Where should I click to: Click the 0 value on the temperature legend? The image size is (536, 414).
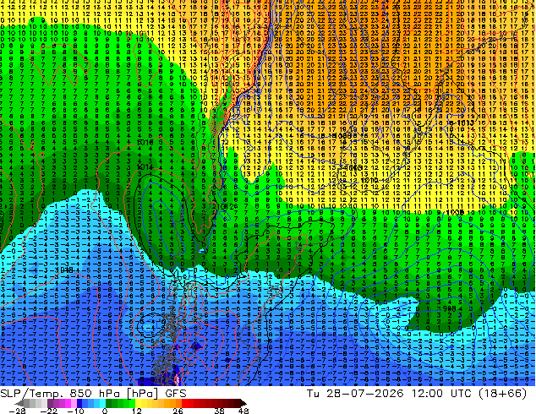(x=105, y=411)
